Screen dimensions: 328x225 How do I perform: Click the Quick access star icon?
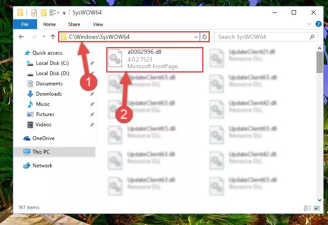pos(27,53)
